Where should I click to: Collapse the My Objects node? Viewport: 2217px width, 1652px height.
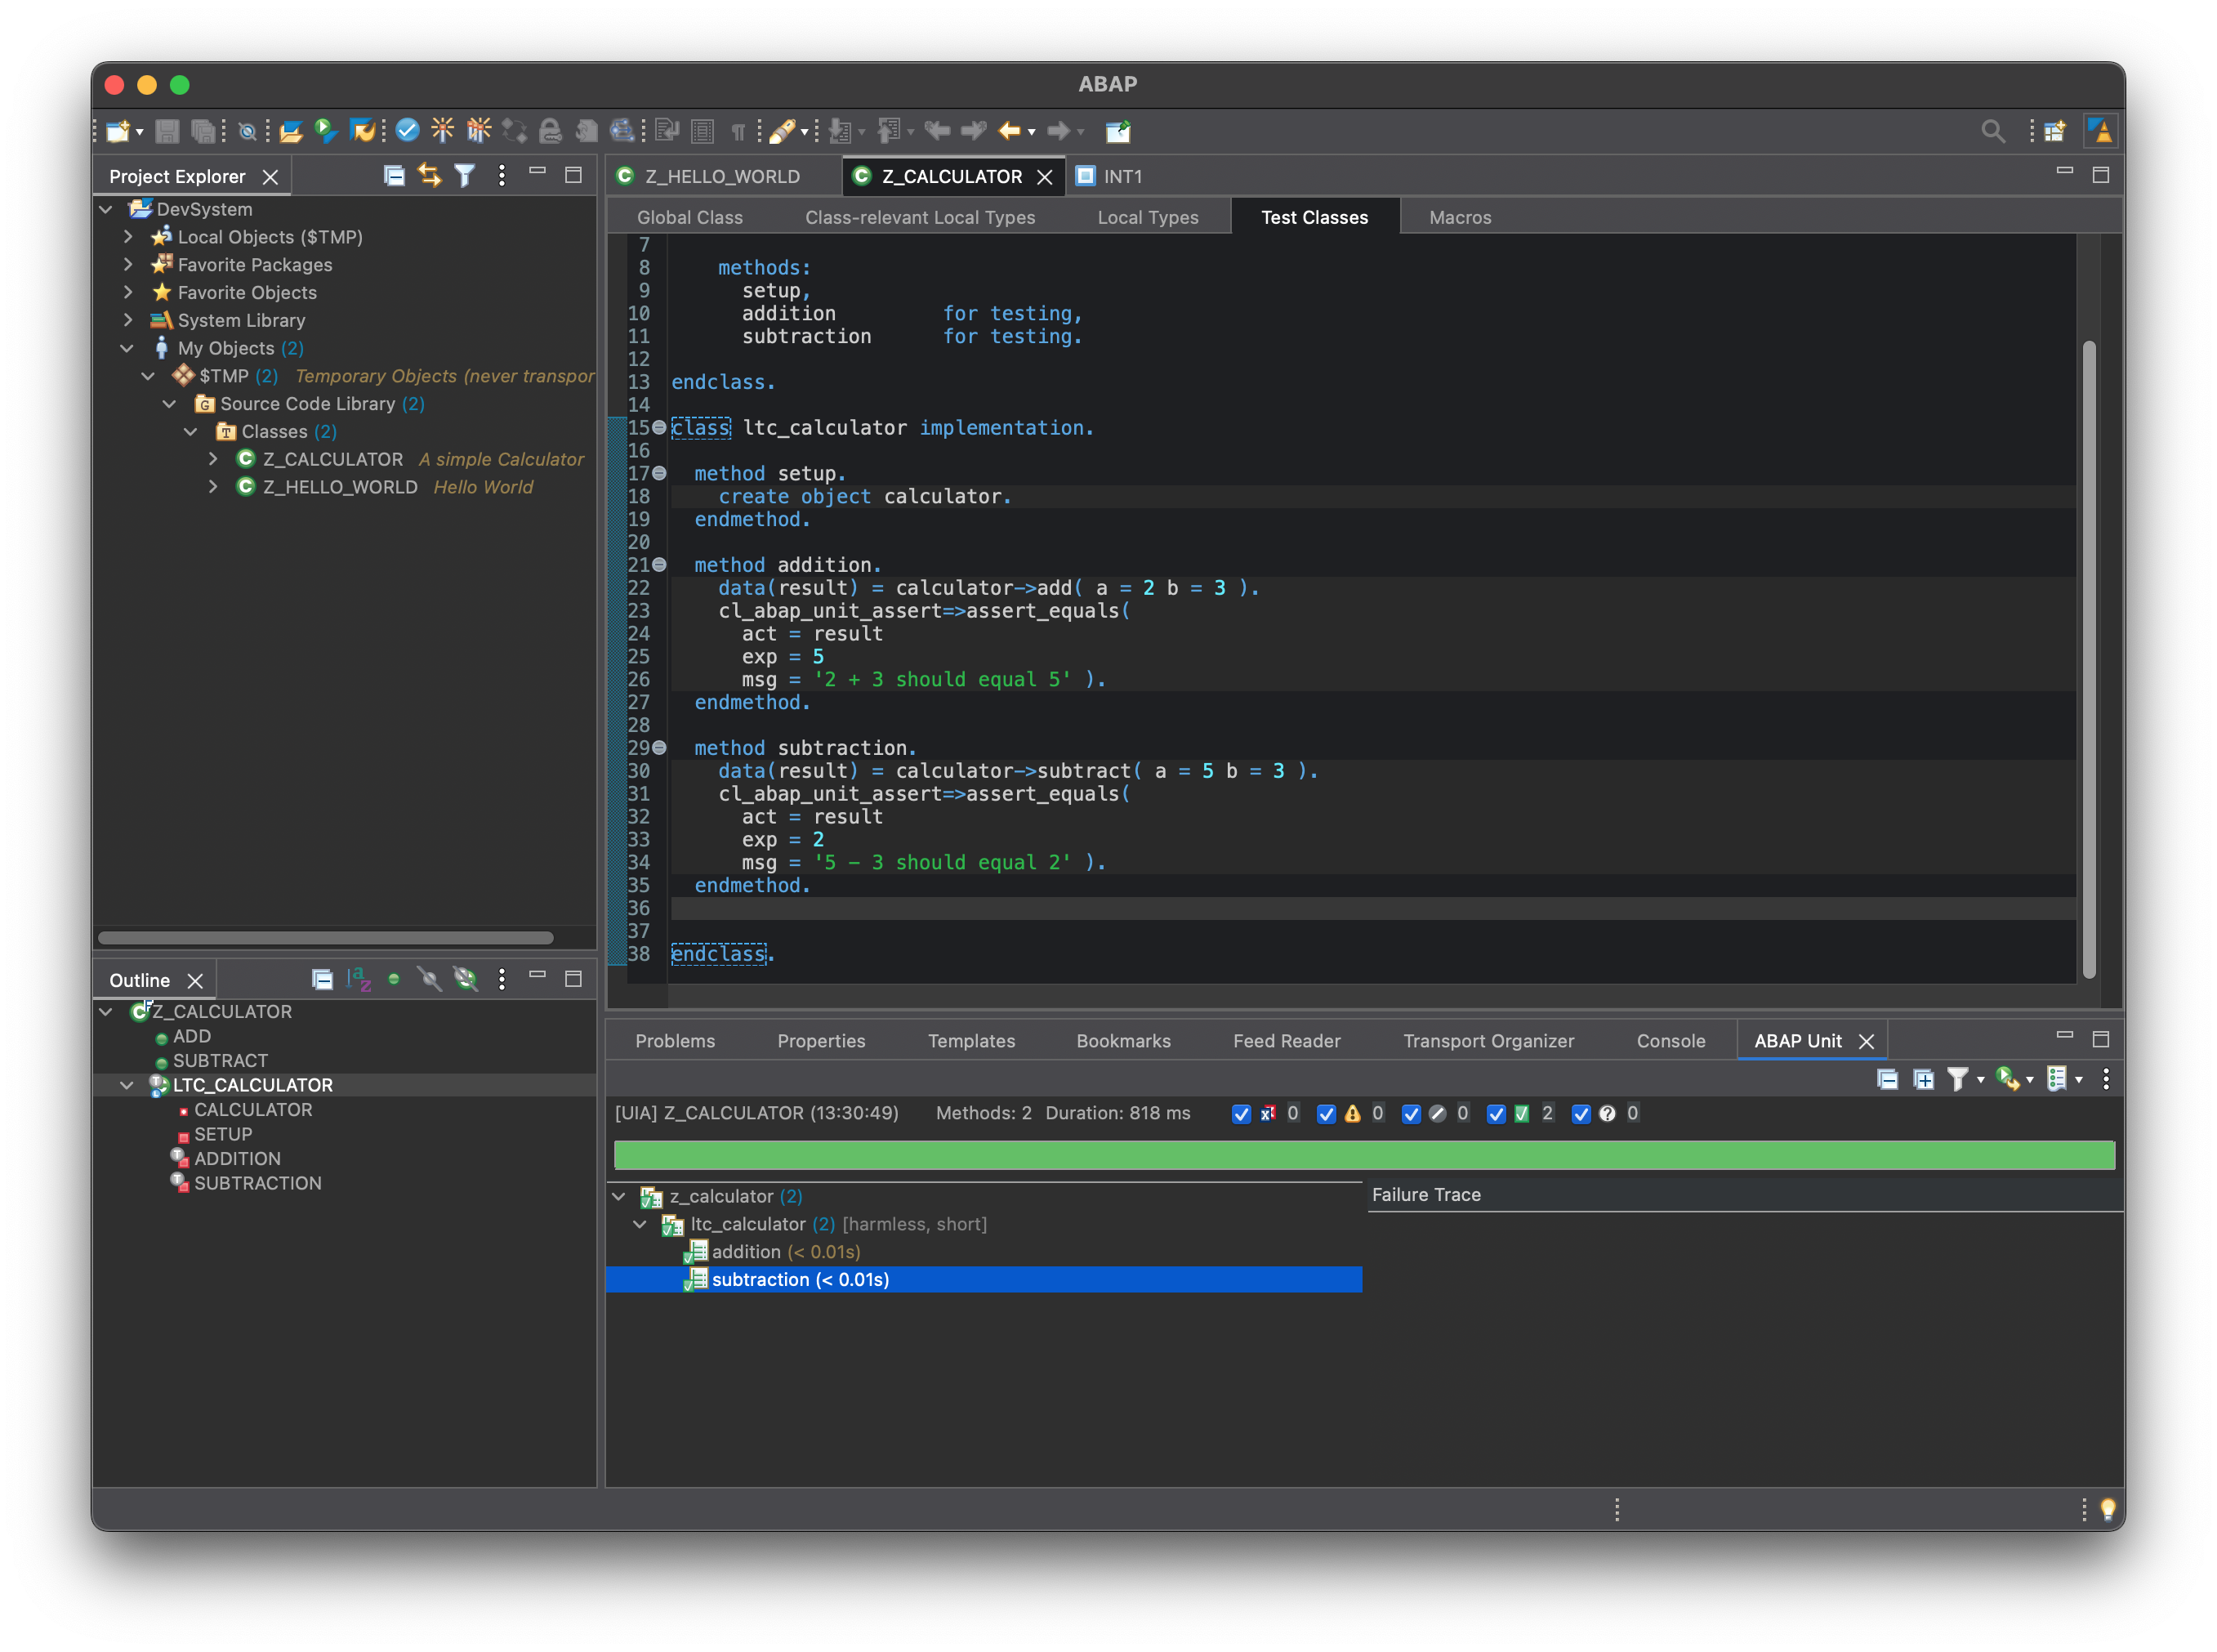click(127, 348)
